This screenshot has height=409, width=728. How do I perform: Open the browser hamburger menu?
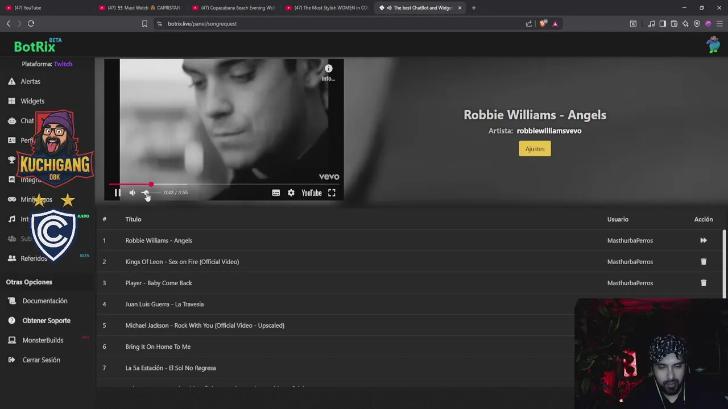[x=719, y=24]
